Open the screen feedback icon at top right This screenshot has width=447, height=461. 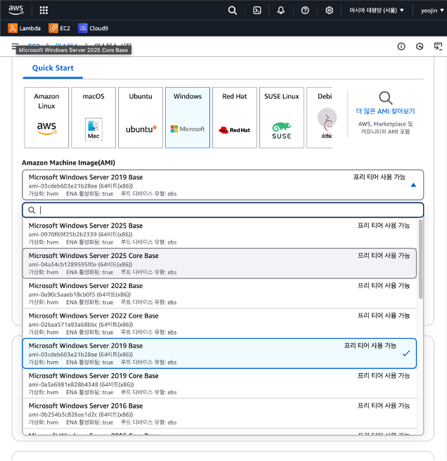point(438,46)
